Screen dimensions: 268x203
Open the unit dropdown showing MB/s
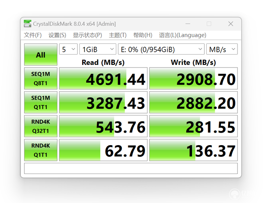coord(222,49)
